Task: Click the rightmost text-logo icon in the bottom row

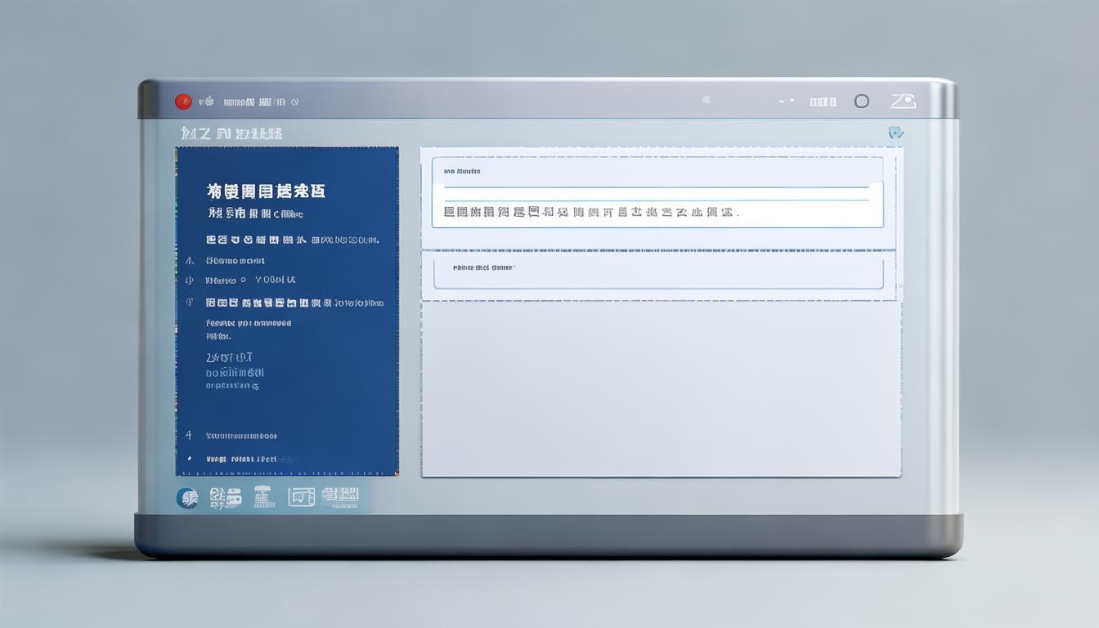Action: 340,497
